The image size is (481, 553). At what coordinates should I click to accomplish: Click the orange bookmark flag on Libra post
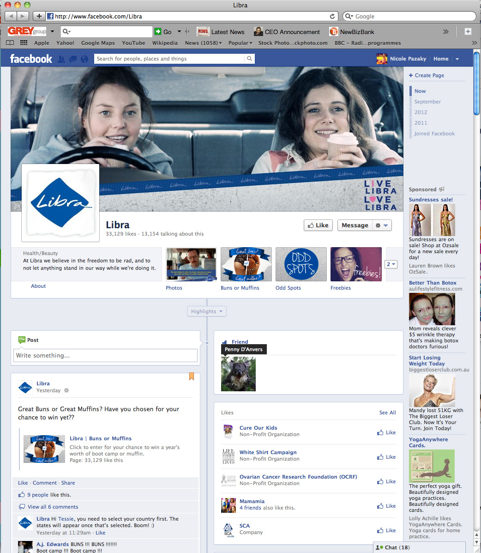point(192,377)
